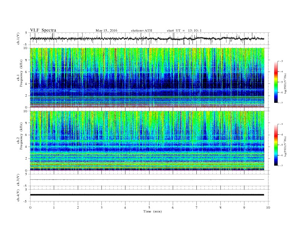Click time axis tick label "5"
This screenshot has width=302, height=233.
coord(149,207)
